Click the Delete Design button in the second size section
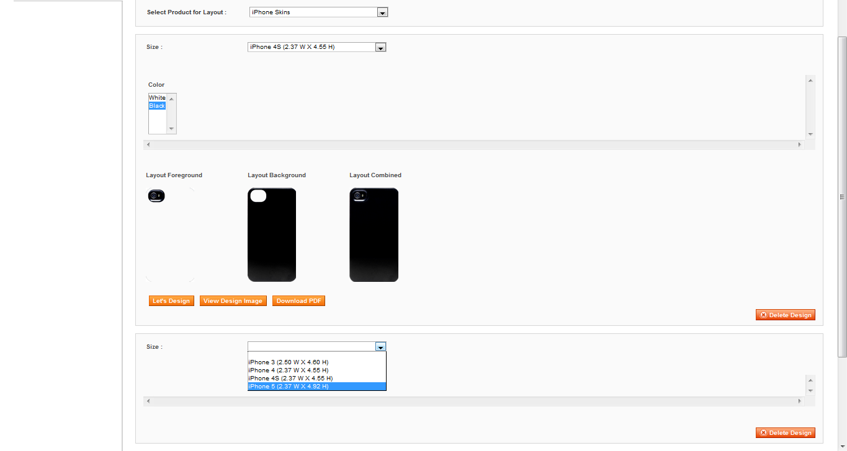This screenshot has width=847, height=451. (786, 432)
